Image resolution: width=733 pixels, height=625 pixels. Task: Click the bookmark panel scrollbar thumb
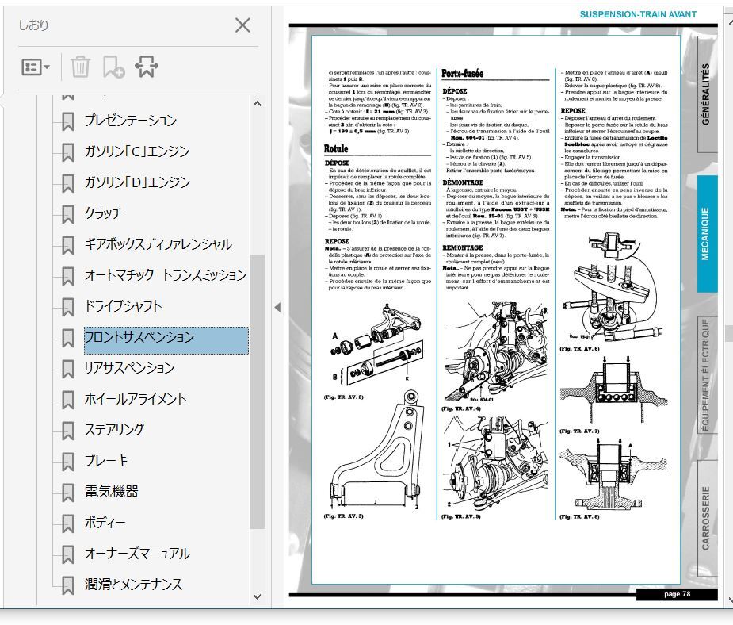pyautogui.click(x=257, y=392)
